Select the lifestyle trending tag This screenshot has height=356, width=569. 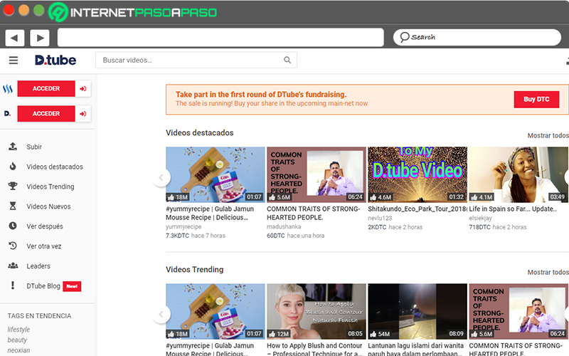click(19, 330)
